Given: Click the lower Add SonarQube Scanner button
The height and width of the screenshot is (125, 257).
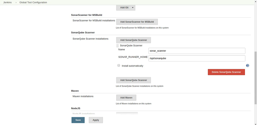Looking at the screenshot, I should pyautogui.click(x=134, y=80).
